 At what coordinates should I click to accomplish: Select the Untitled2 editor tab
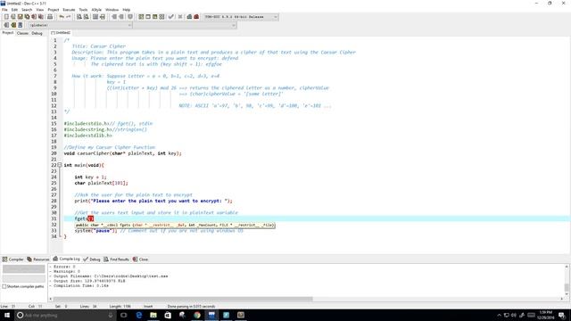tap(61, 33)
